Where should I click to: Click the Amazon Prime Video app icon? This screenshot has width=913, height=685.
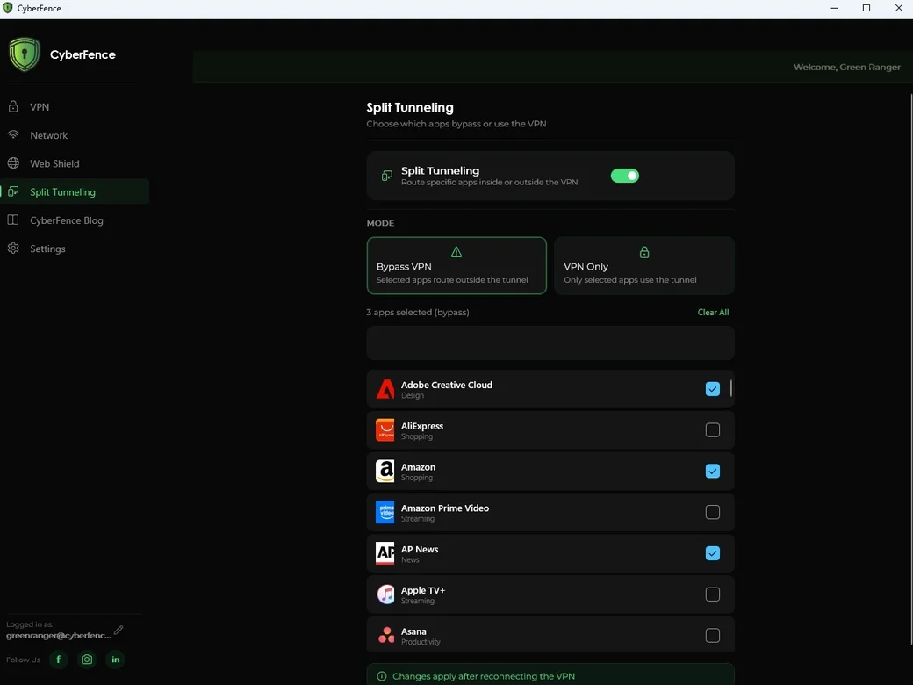pyautogui.click(x=385, y=512)
